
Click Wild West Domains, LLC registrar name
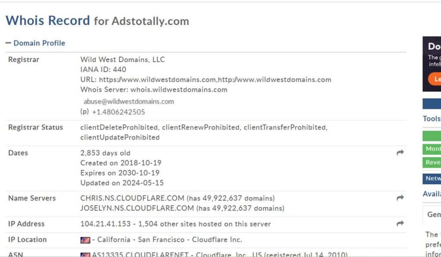click(122, 59)
